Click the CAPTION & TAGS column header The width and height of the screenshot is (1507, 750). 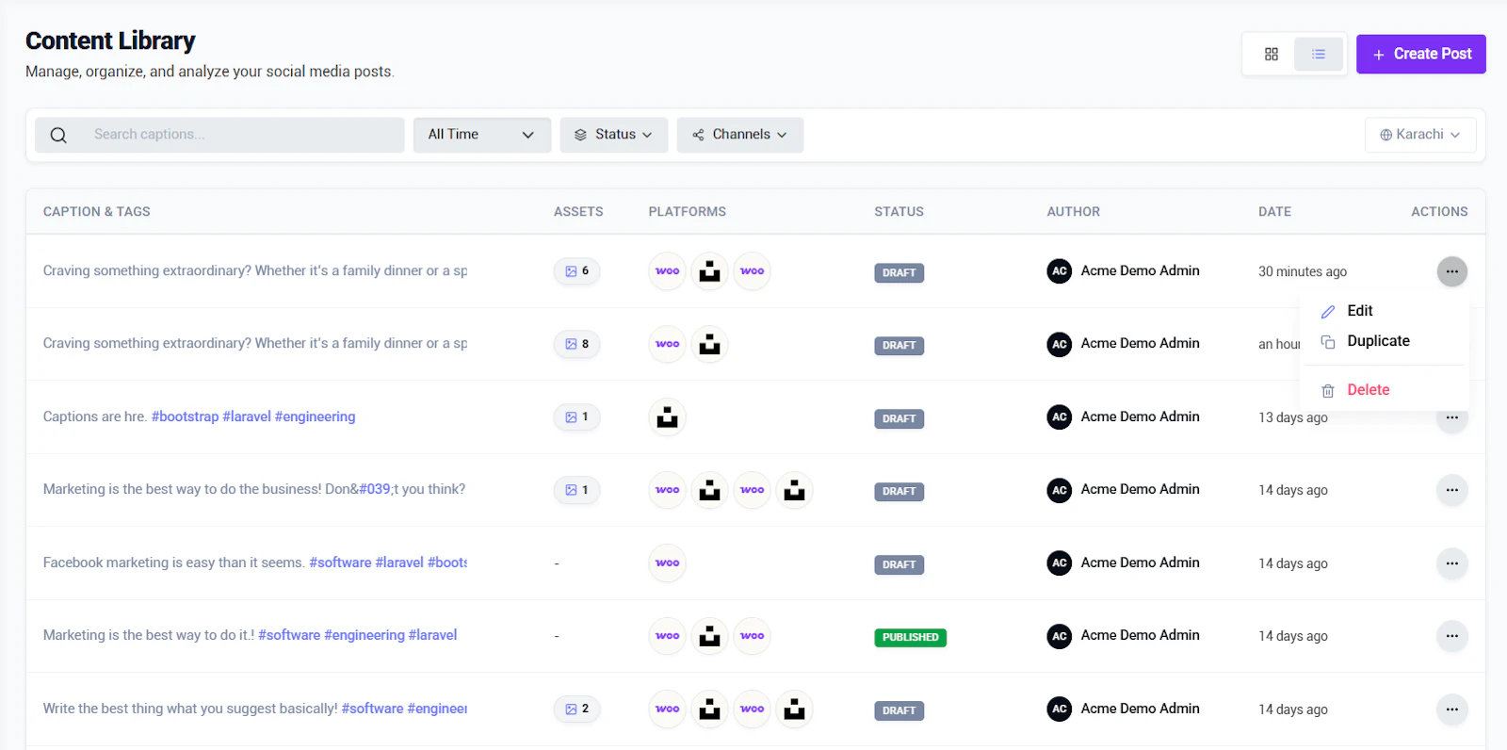(x=96, y=212)
